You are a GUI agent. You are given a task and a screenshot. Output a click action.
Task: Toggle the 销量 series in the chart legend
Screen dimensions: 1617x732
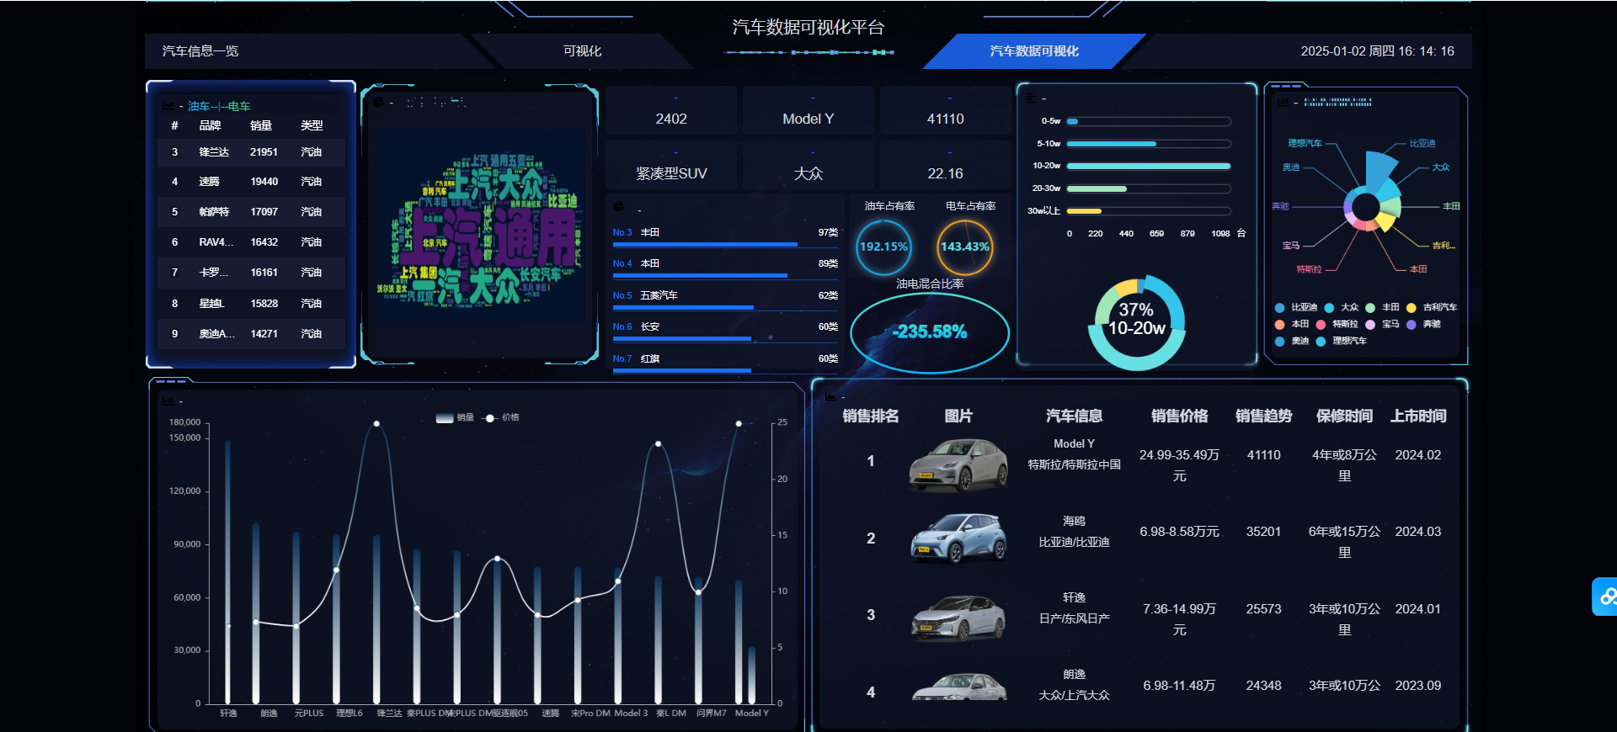(x=455, y=417)
